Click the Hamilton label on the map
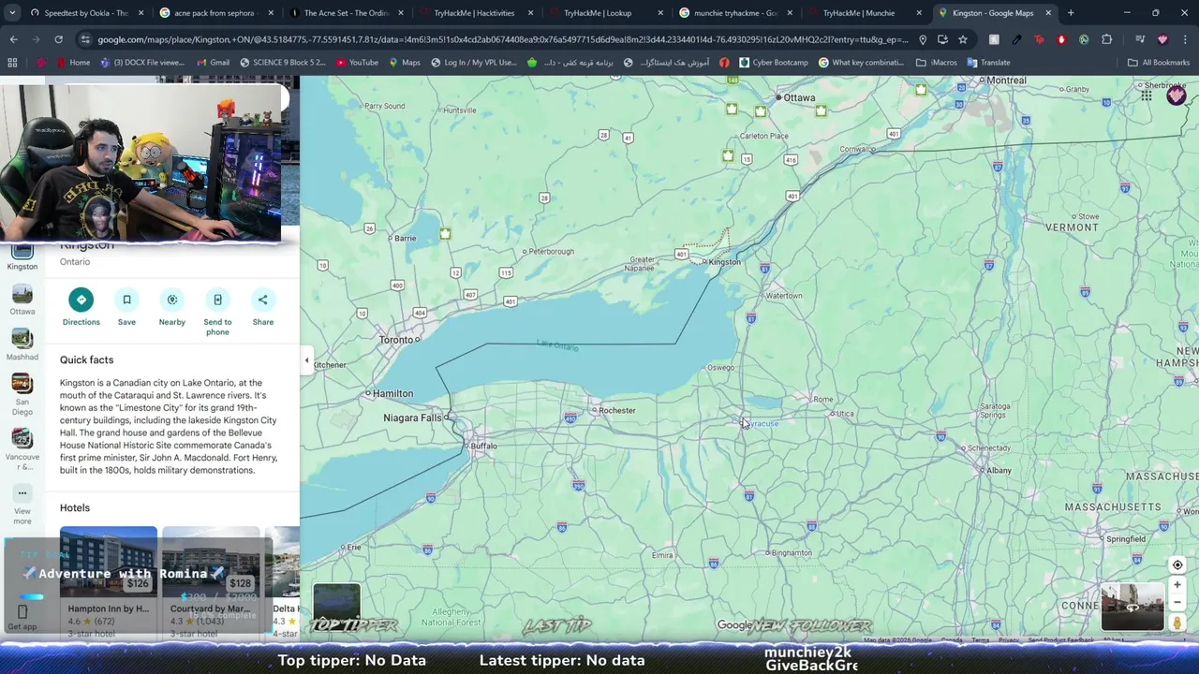Screen dimensions: 1199x674 (x=392, y=393)
